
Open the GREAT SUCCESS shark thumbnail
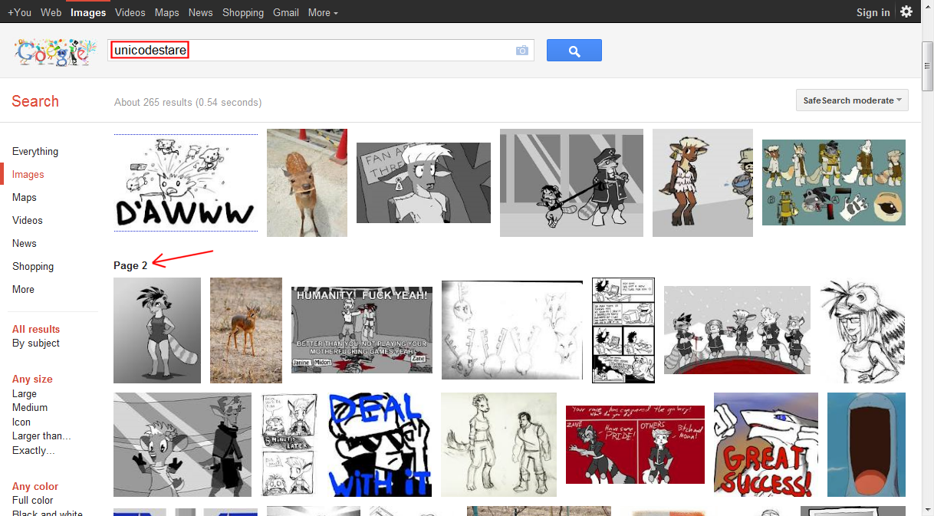point(765,445)
